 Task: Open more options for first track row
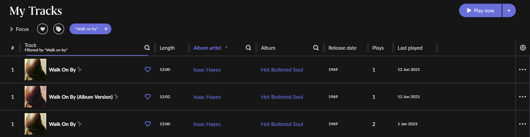(523, 70)
